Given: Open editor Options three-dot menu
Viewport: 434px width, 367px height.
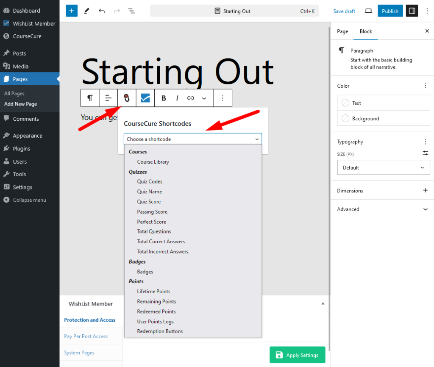Looking at the screenshot, I should (427, 11).
